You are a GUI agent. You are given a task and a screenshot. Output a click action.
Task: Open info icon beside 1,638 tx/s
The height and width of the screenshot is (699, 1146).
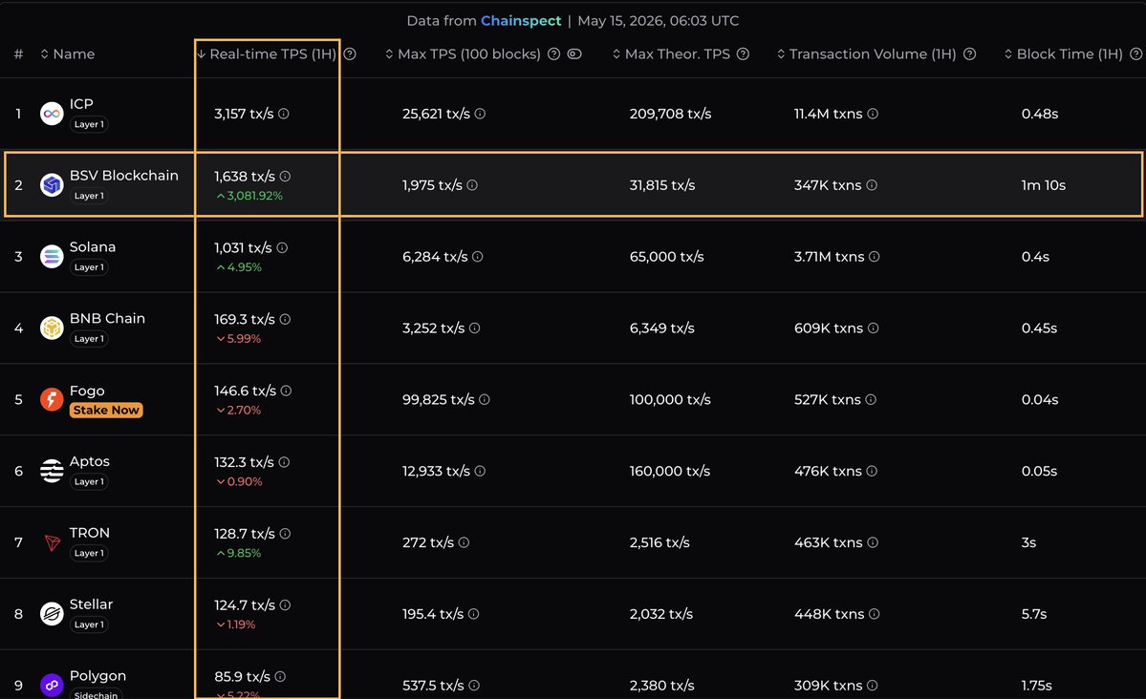click(x=285, y=176)
